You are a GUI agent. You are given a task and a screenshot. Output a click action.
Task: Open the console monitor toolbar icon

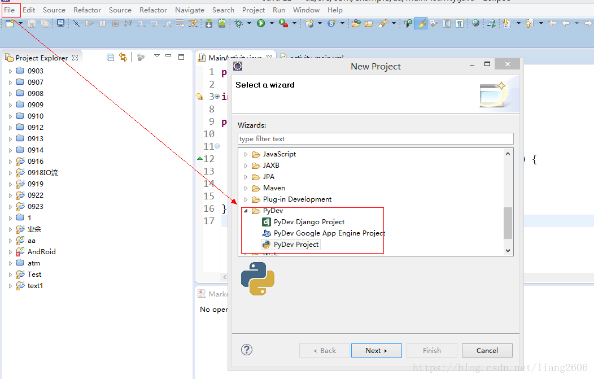coord(60,24)
